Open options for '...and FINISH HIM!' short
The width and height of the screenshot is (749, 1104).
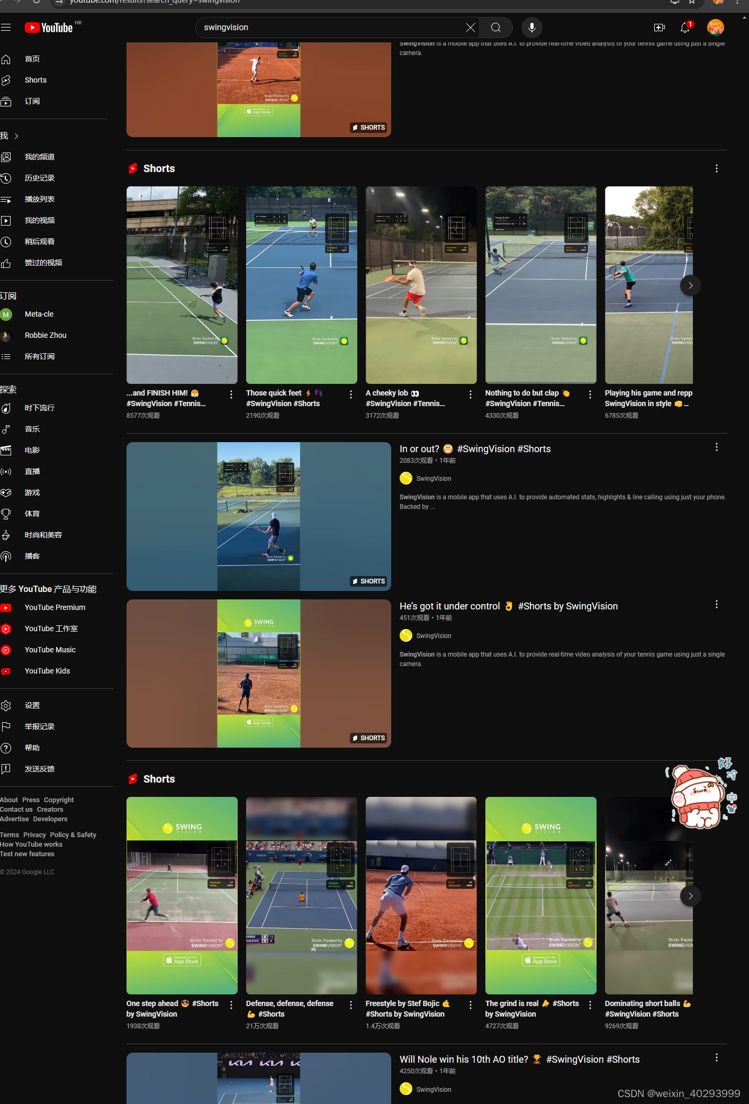pos(231,394)
